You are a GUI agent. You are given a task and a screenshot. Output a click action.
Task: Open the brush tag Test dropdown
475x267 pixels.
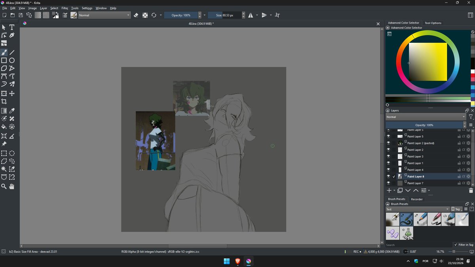coord(418,209)
